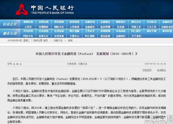Select 音频视频 menu item
This screenshot has width=173, height=124.
(105, 31)
